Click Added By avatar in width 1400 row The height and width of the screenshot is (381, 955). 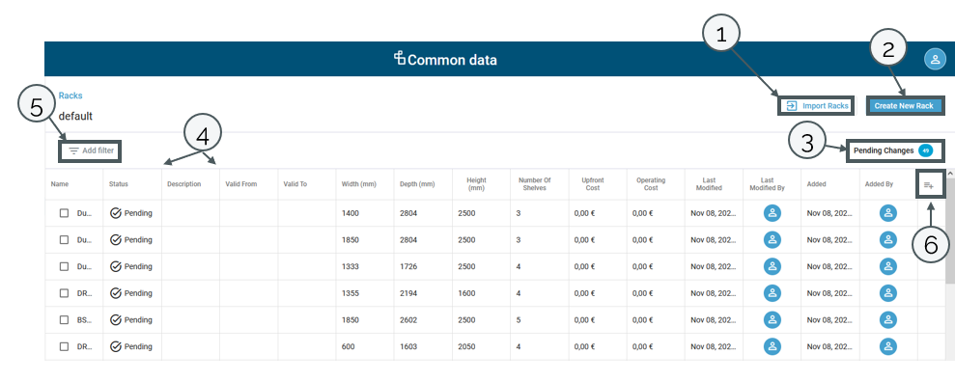(888, 213)
